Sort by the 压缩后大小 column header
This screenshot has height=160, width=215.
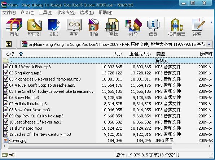pyautogui.click(x=140, y=53)
